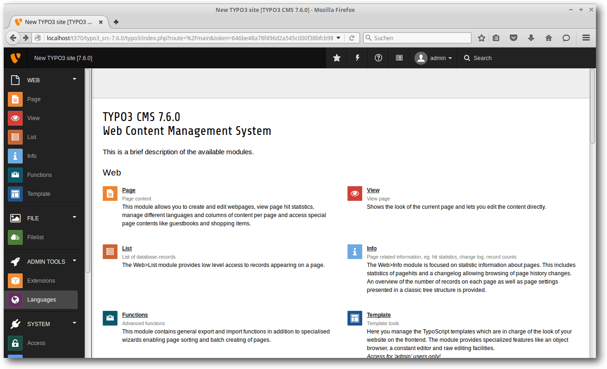Click the admin user avatar icon
This screenshot has width=607, height=369.
(x=421, y=58)
